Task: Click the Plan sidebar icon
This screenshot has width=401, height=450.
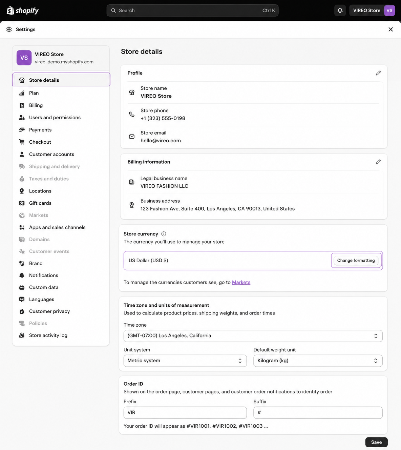Action: pos(22,93)
